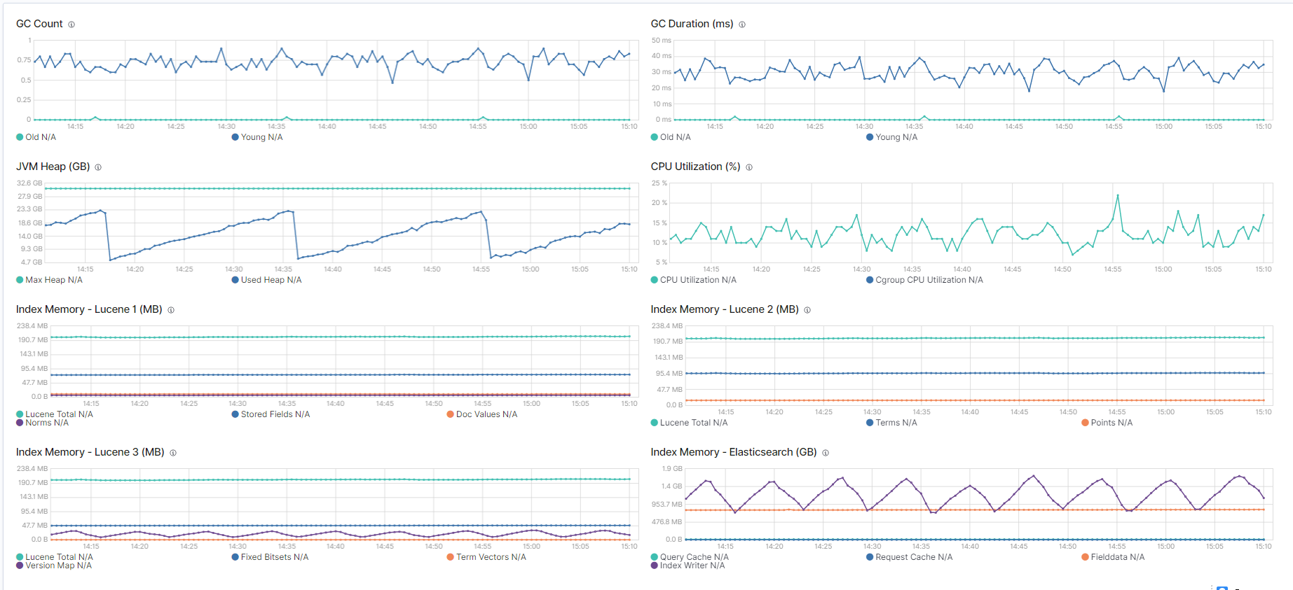Click Norms N/A legend entry
Image resolution: width=1293 pixels, height=590 pixels.
43,423
